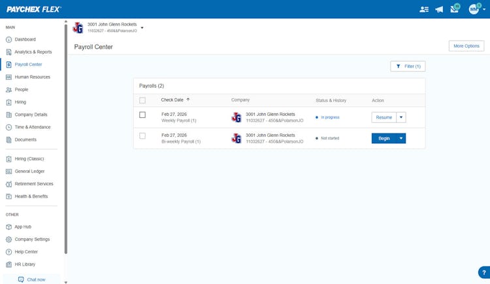The image size is (490, 284).
Task: Click the Not started status text
Action: (330, 138)
